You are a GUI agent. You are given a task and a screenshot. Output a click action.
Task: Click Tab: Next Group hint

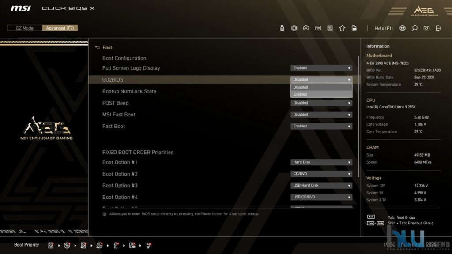click(x=401, y=217)
